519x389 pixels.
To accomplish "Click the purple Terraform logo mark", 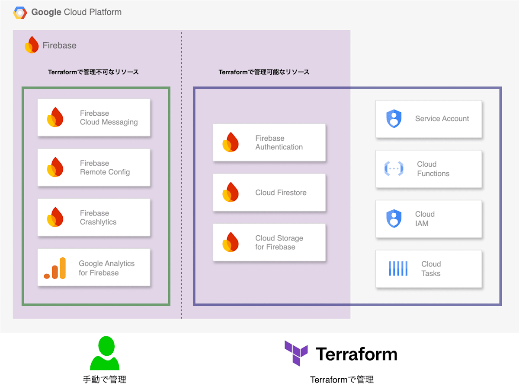I will click(296, 353).
